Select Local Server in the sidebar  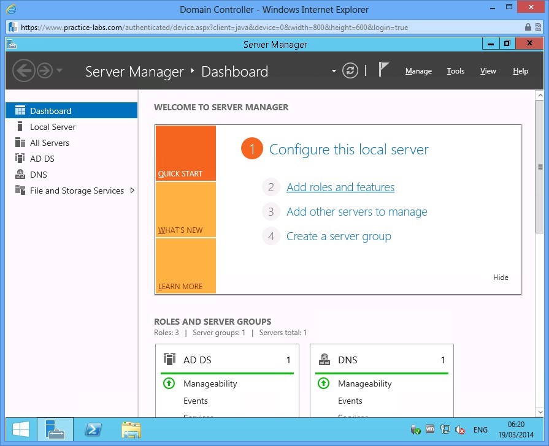[x=53, y=127]
